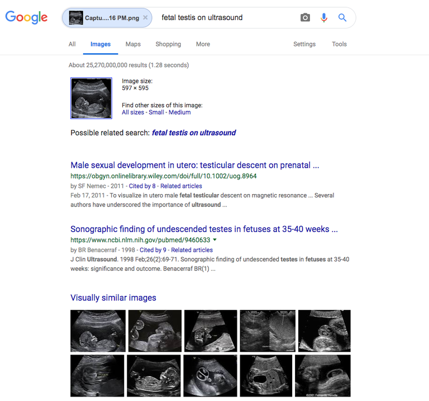Click the Google logo
This screenshot has width=429, height=401.
26,17
